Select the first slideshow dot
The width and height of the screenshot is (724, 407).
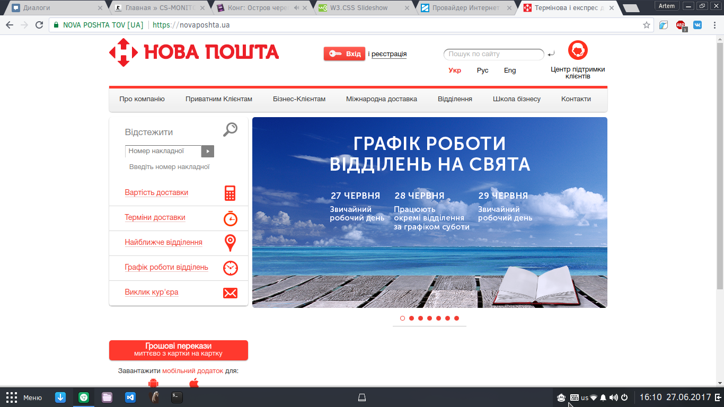(402, 318)
